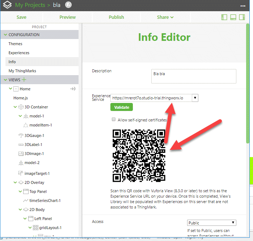Click the Home view arrow icon
Viewport: 253px width, 241px height.
[x=72, y=89]
